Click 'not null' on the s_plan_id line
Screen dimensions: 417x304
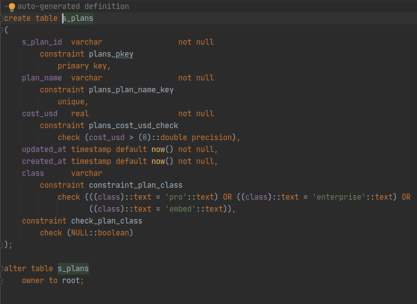[x=196, y=42]
